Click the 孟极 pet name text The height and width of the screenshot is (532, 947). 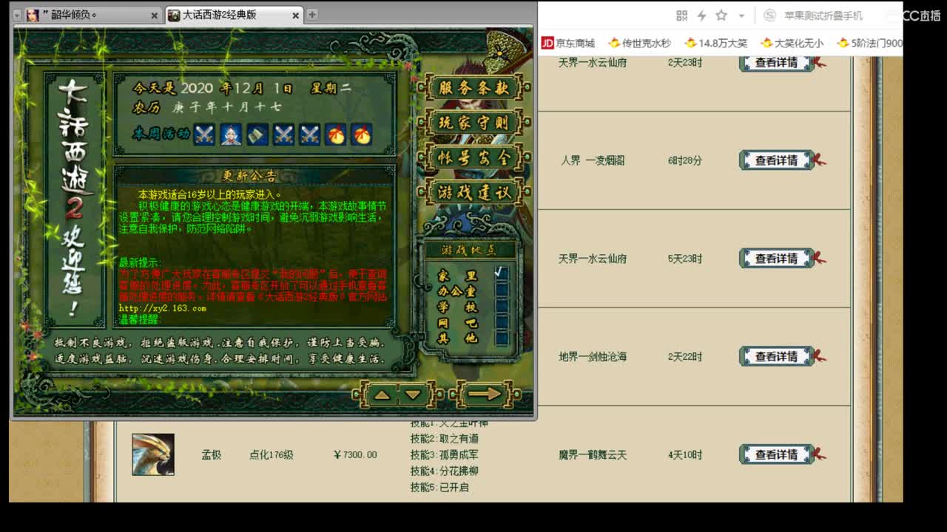click(212, 454)
